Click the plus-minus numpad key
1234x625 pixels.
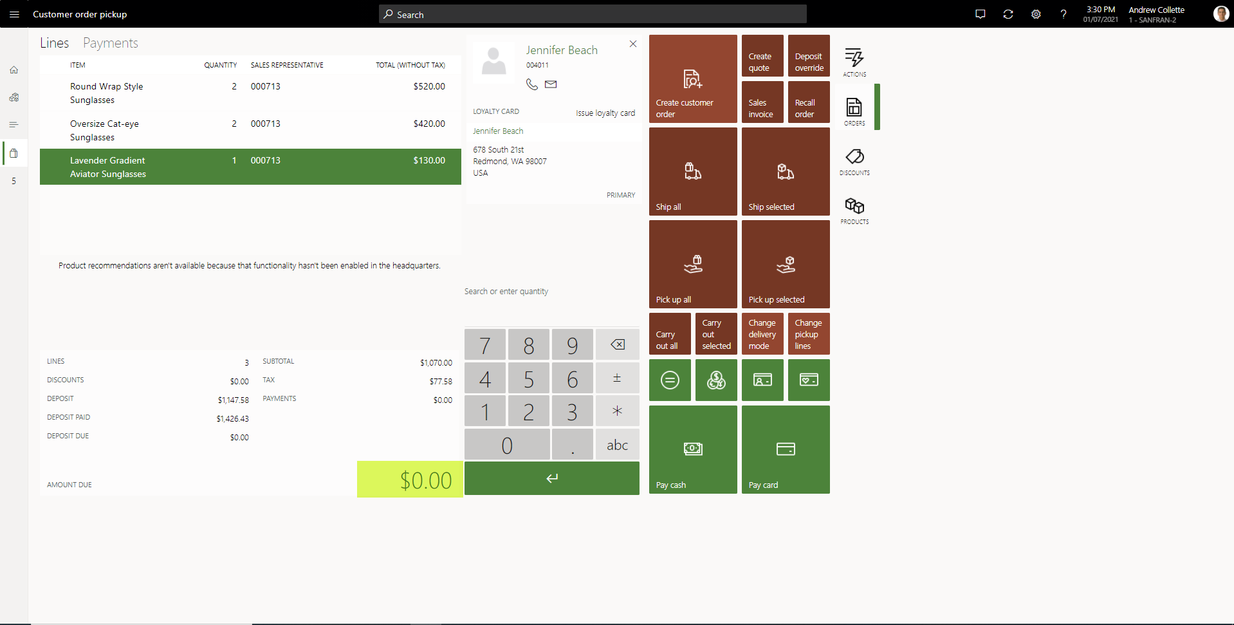pos(617,378)
